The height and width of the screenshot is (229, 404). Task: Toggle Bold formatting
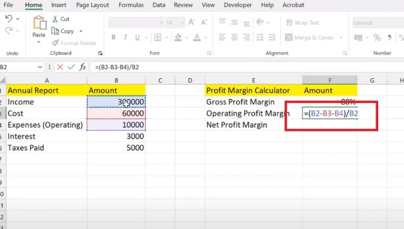pos(113,37)
